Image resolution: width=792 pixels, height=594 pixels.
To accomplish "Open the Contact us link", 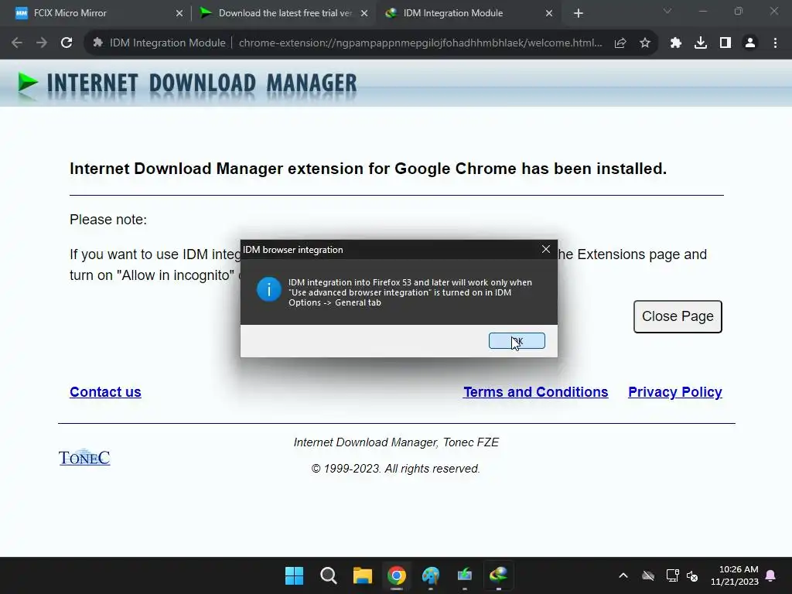I will [105, 392].
